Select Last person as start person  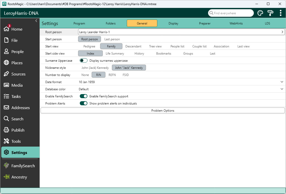pos(112,39)
